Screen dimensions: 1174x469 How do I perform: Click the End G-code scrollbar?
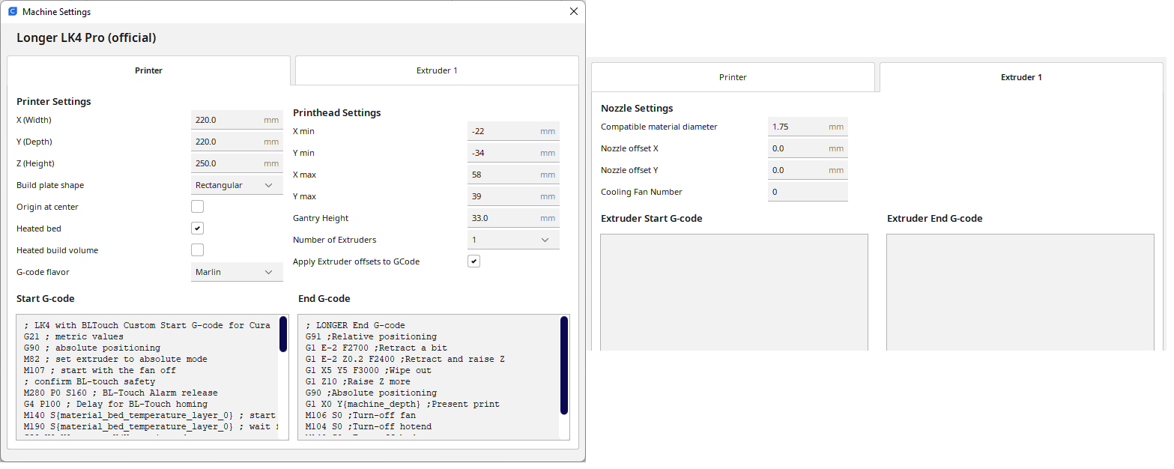(563, 365)
